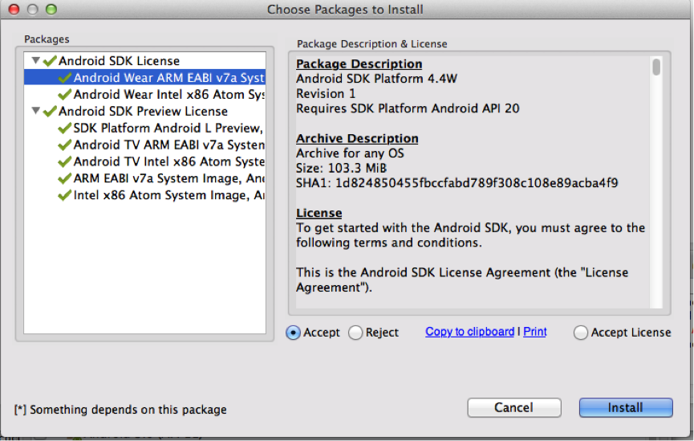The width and height of the screenshot is (694, 441).
Task: Click checkmark icon of SDK Platform Android L Preview
Action: (x=65, y=128)
